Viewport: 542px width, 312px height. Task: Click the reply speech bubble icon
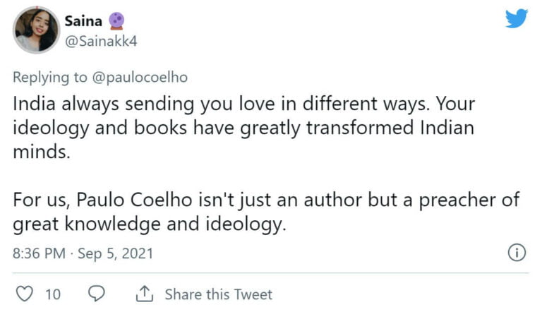(x=98, y=294)
